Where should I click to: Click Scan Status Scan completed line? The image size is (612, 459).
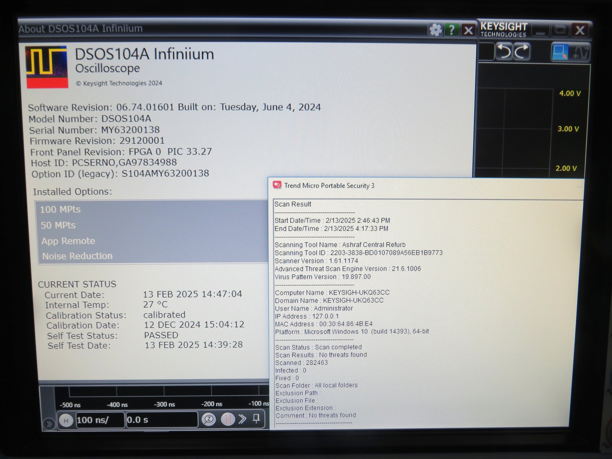[x=319, y=347]
